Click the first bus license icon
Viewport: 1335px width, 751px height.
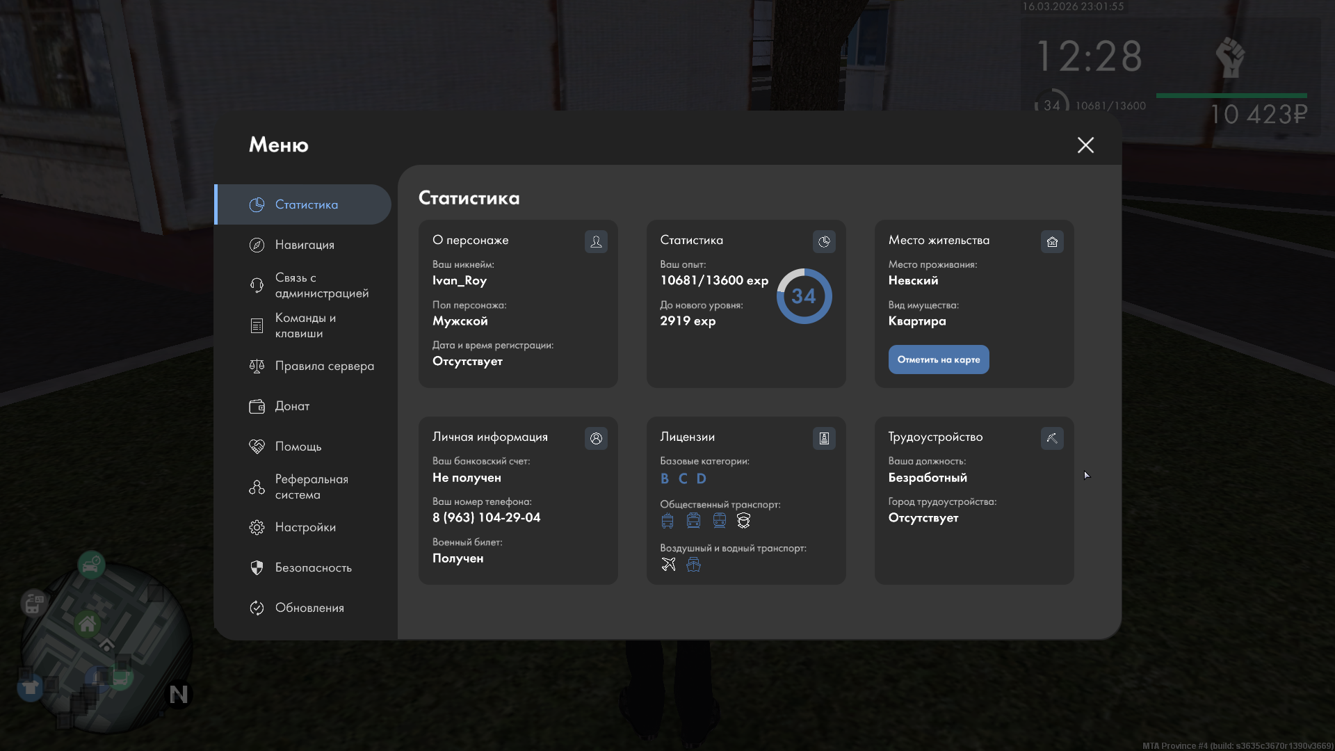[667, 520]
